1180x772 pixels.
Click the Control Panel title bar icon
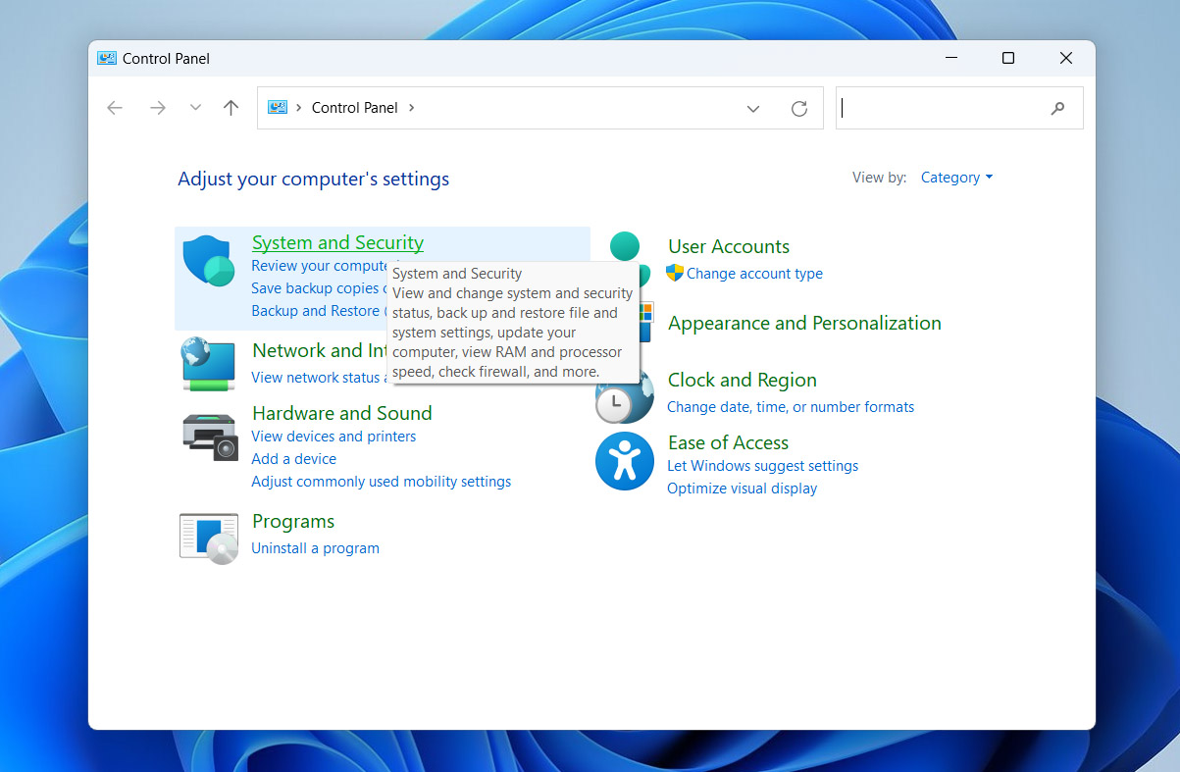pos(107,58)
